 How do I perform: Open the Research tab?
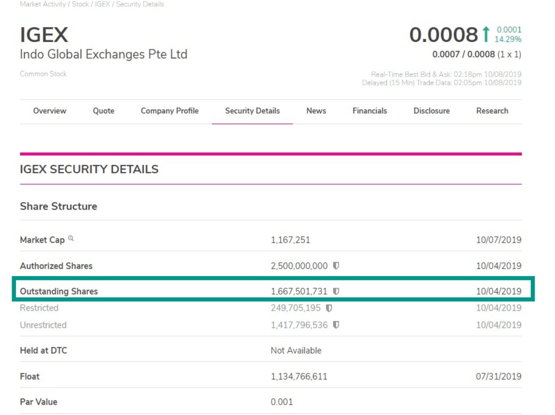coord(492,111)
